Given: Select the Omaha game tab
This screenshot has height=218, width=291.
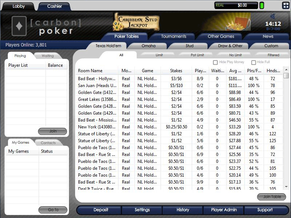Looking at the screenshot, I should [x=148, y=46].
